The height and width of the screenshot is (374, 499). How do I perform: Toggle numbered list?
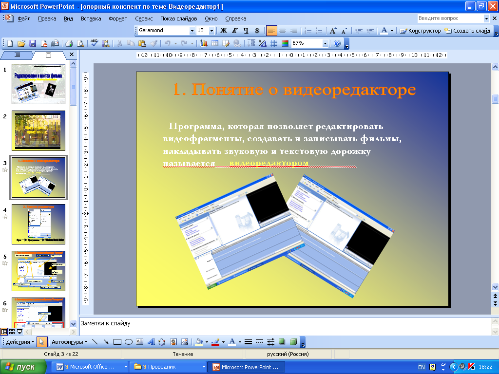308,31
